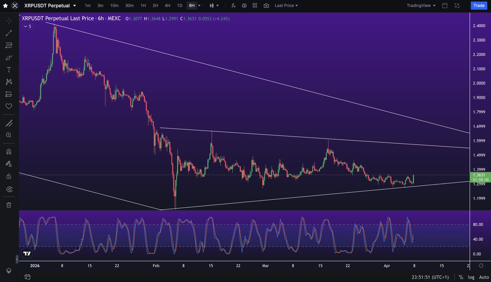The image size is (491, 282).
Task: Open the Indicators fx menu
Action: click(x=233, y=6)
